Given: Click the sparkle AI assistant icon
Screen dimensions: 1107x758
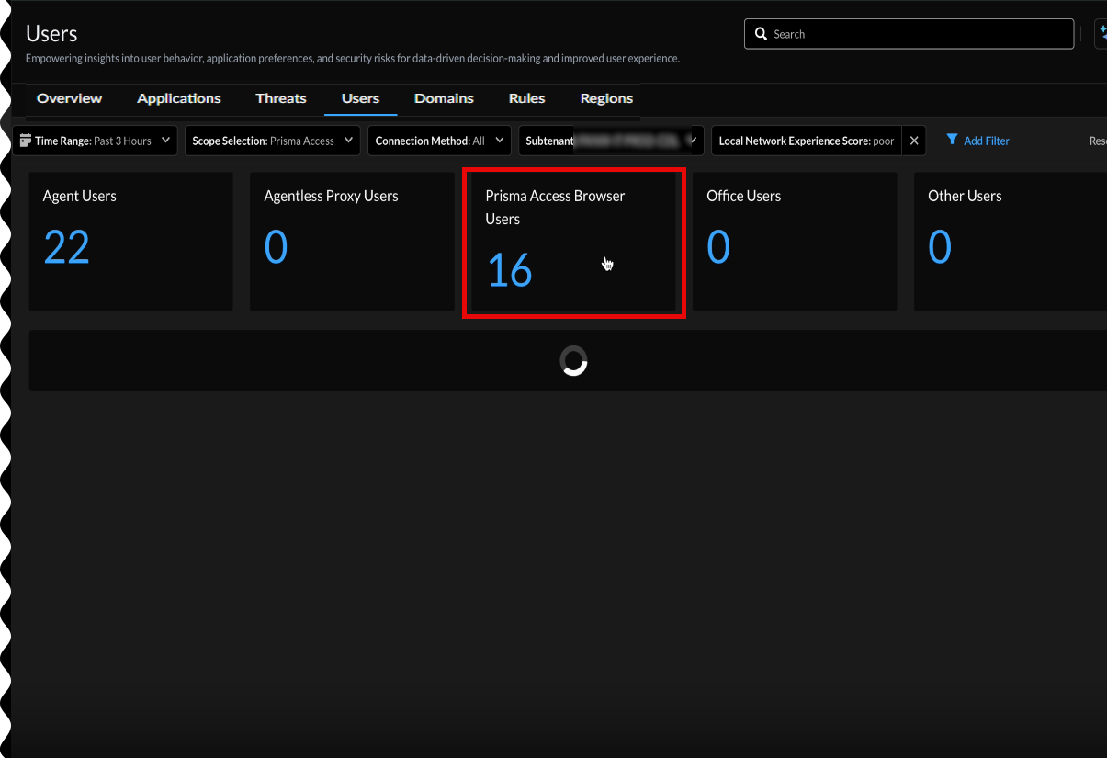Looking at the screenshot, I should click(1101, 34).
